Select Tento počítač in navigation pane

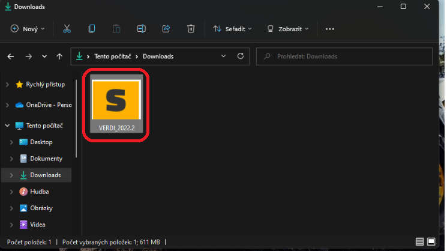[39, 125]
